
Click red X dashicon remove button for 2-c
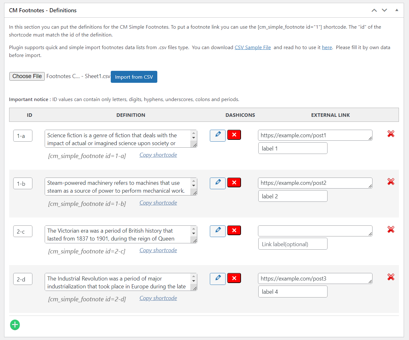(x=234, y=230)
